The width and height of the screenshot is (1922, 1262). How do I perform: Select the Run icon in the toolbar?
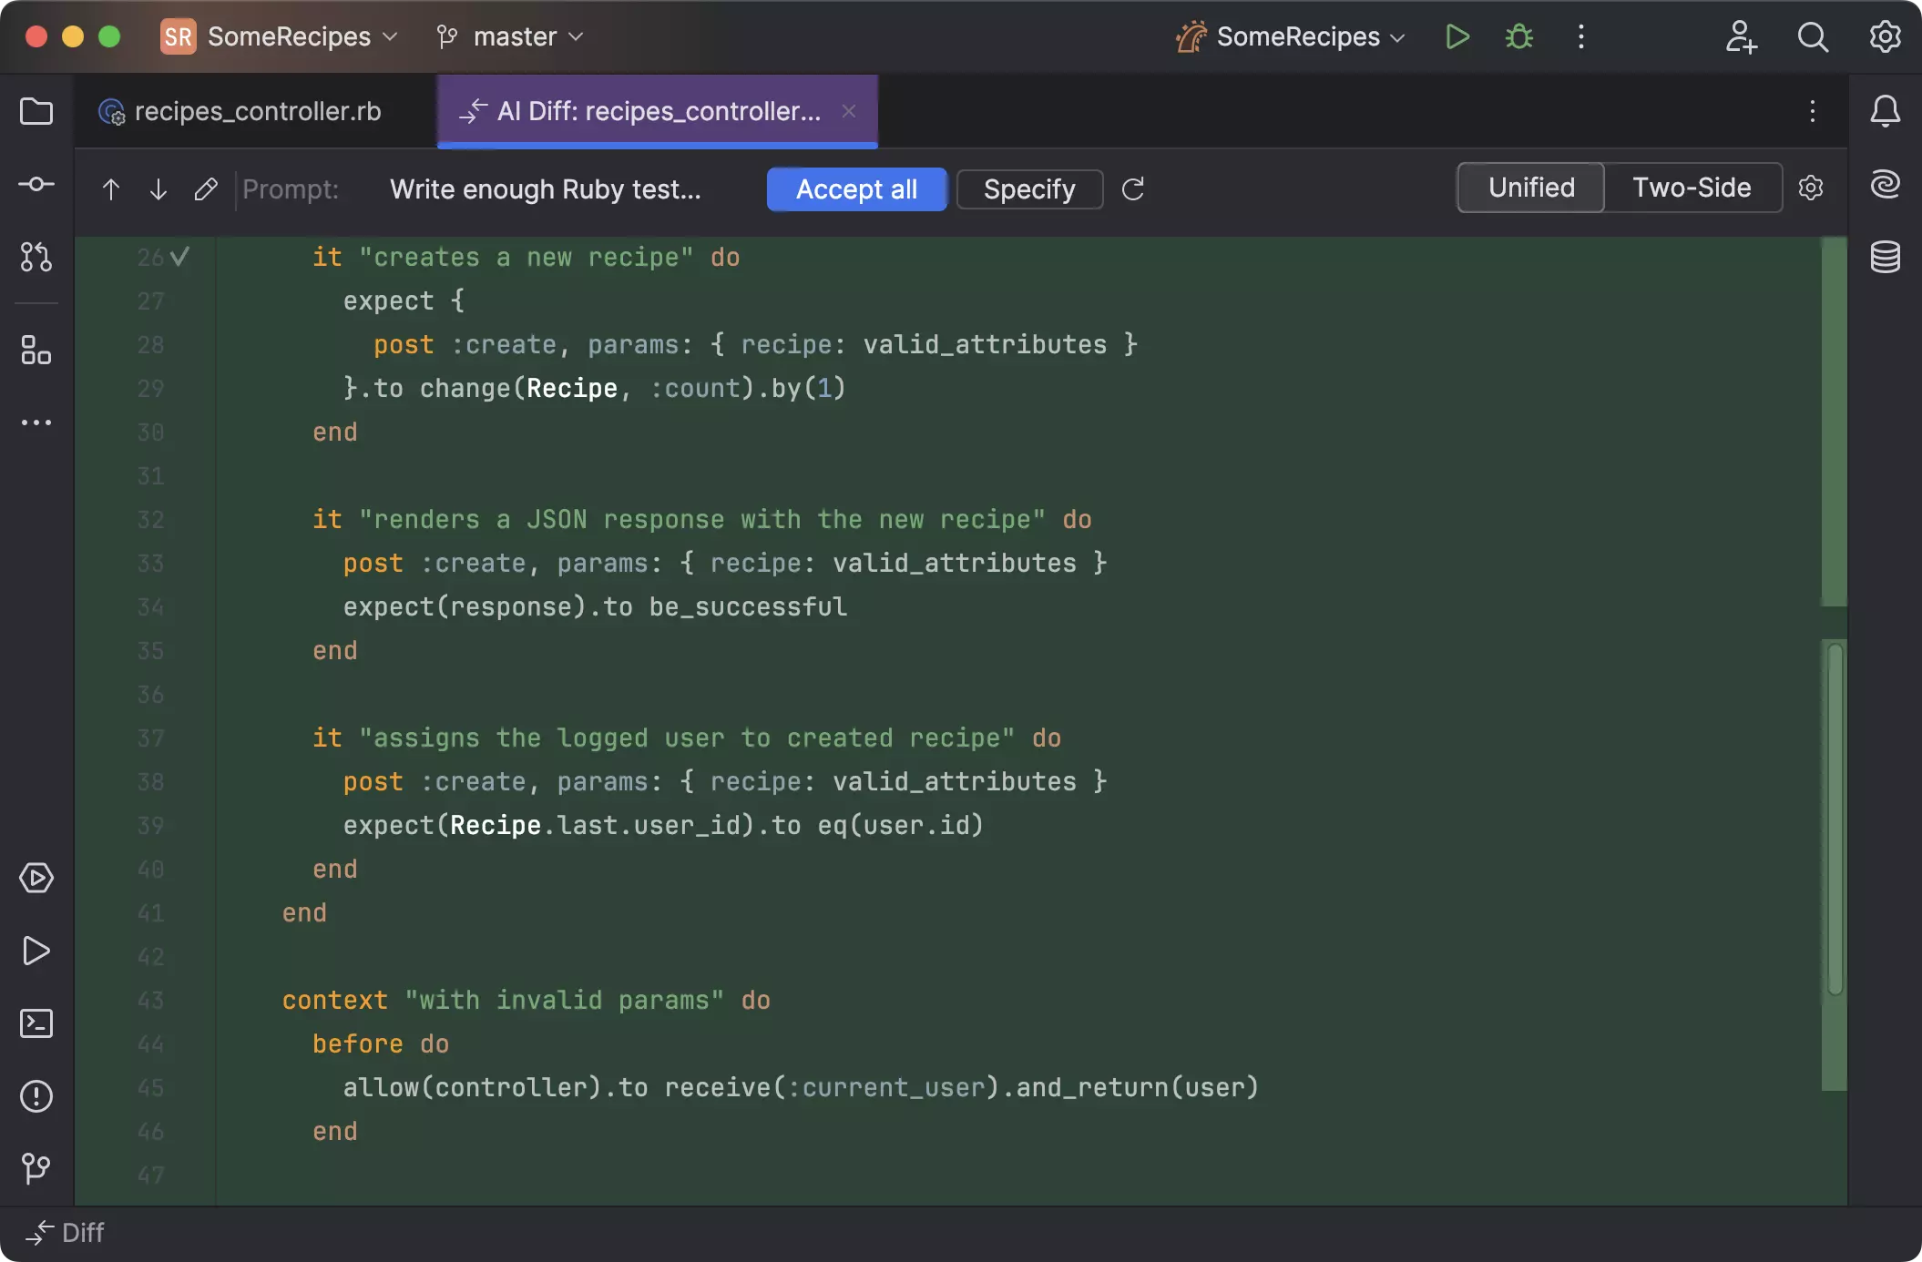point(1457,36)
